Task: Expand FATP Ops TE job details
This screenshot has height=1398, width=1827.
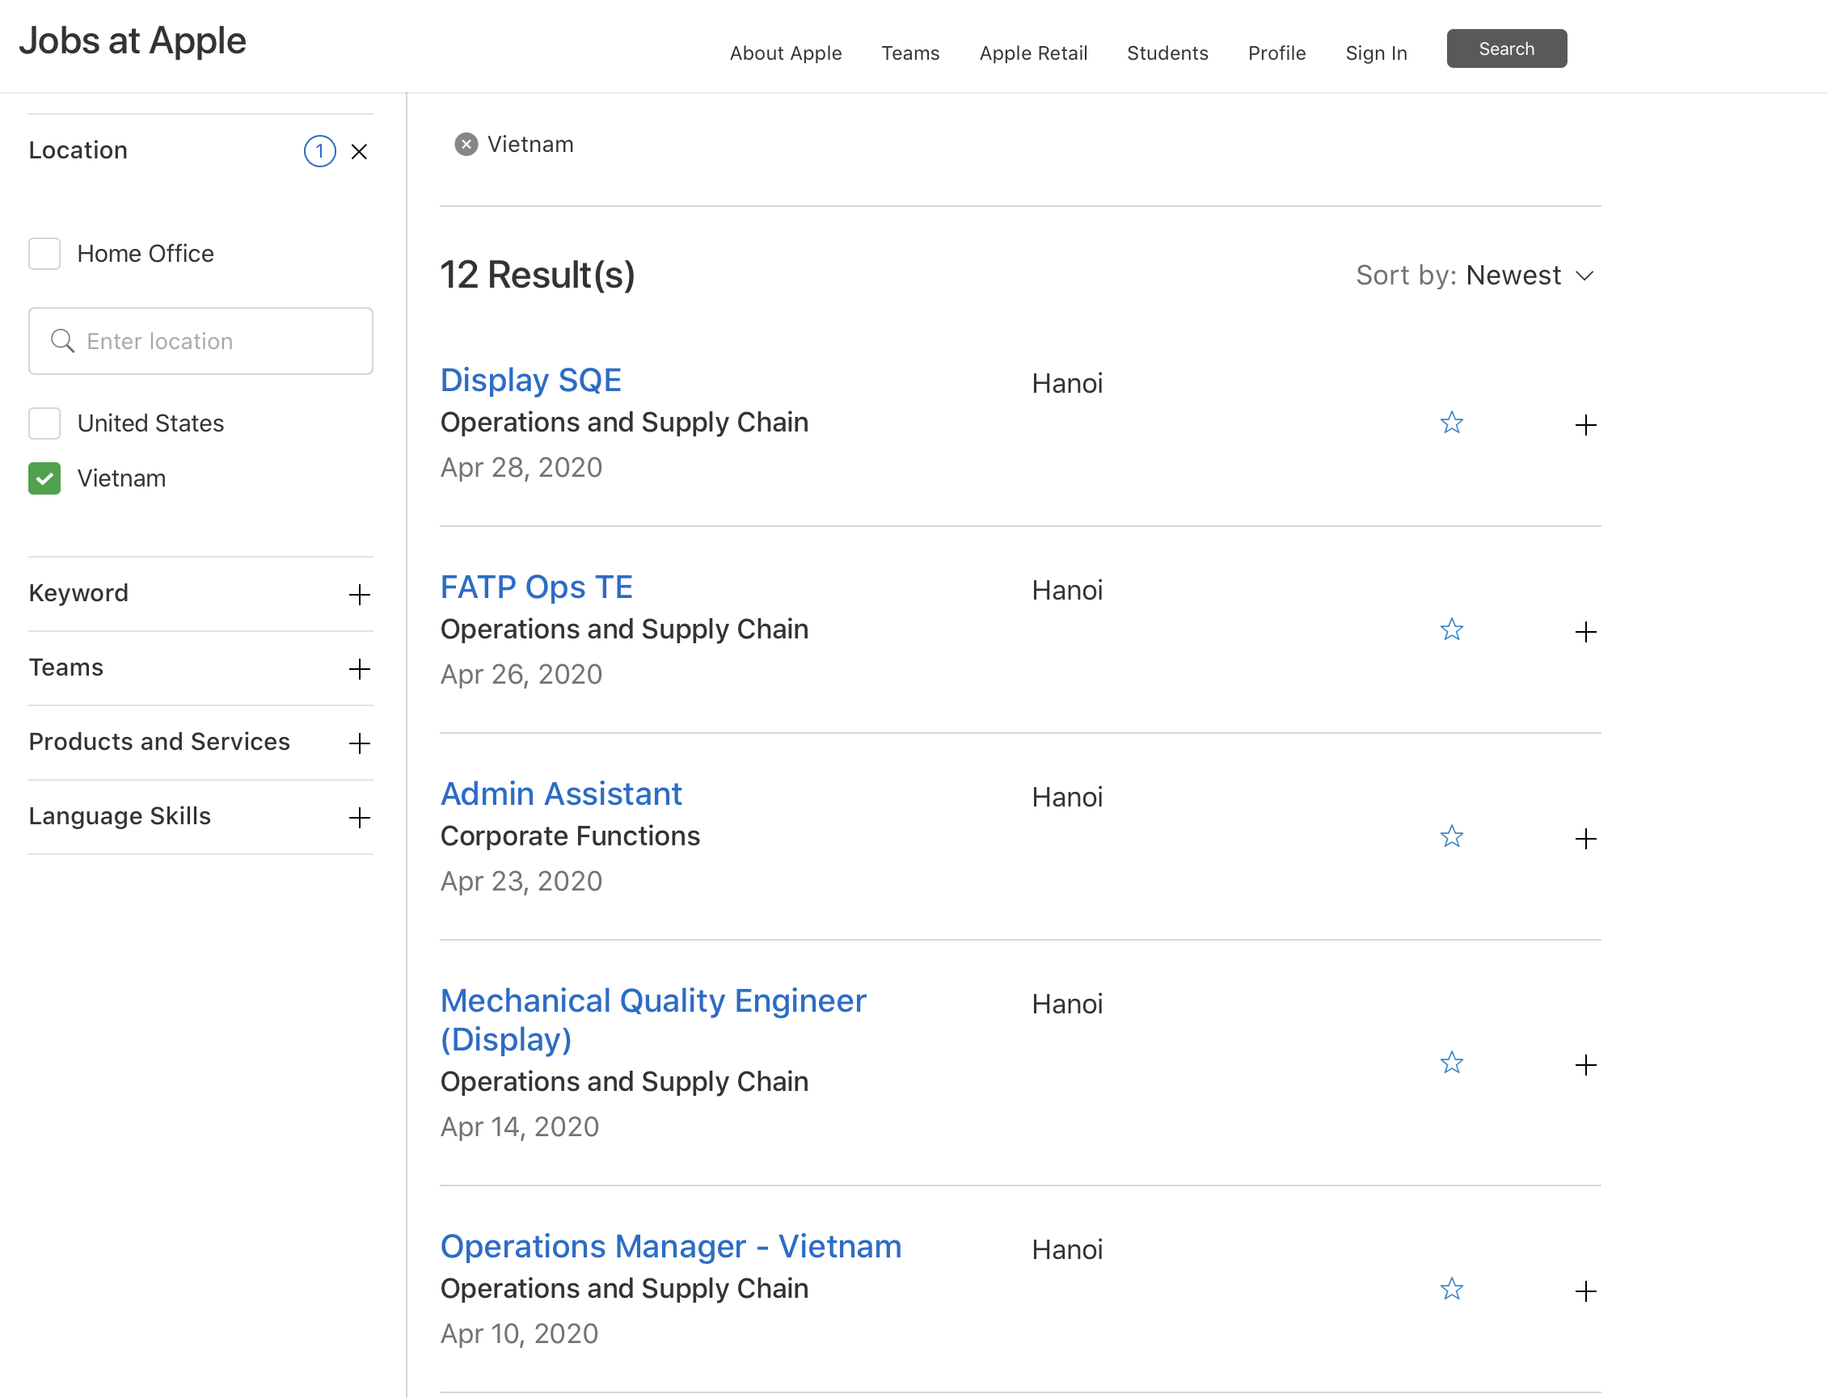Action: coord(1585,632)
